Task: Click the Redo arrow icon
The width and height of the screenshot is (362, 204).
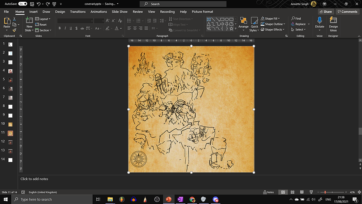Action: point(47,4)
